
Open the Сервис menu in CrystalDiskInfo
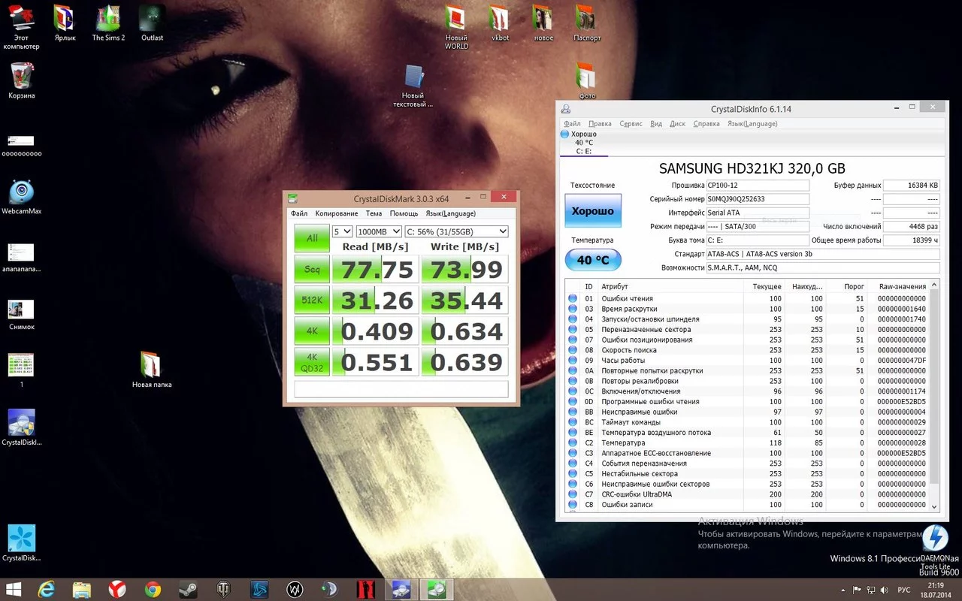tap(631, 124)
